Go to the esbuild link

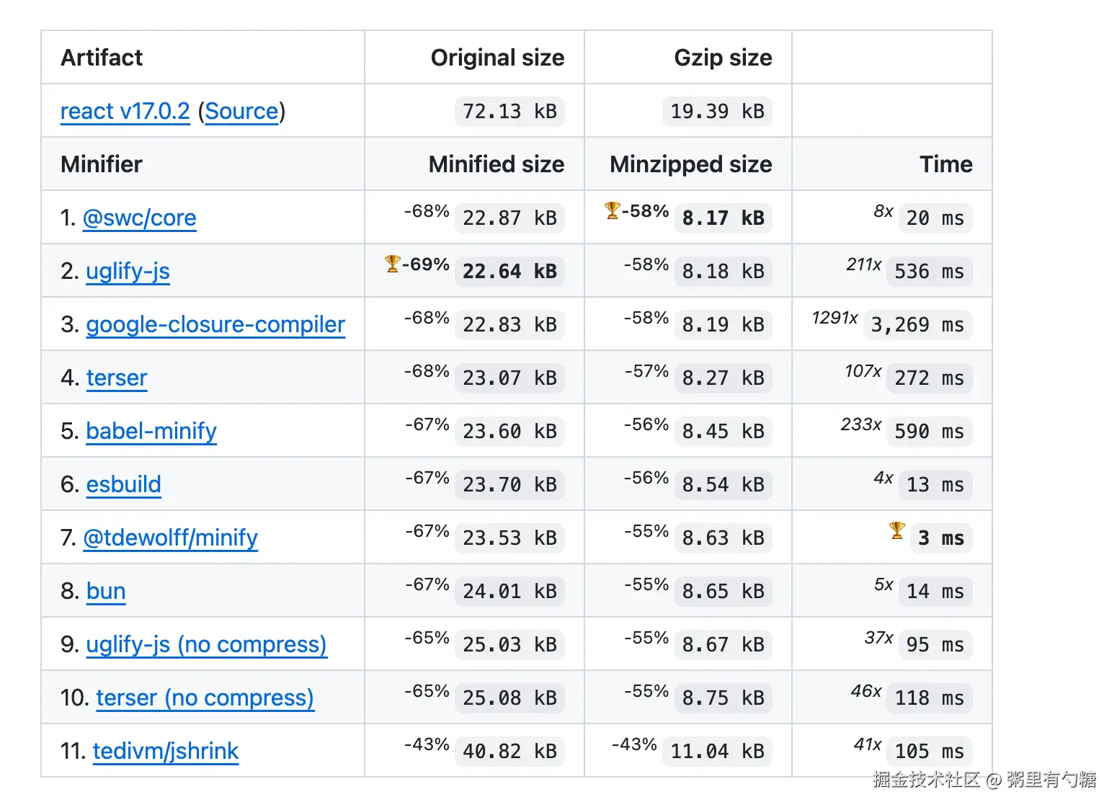coord(123,484)
